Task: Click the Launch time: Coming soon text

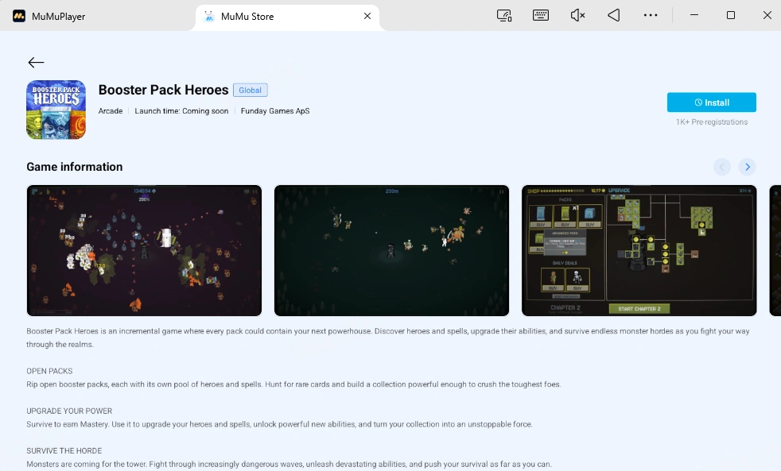Action: 181,111
